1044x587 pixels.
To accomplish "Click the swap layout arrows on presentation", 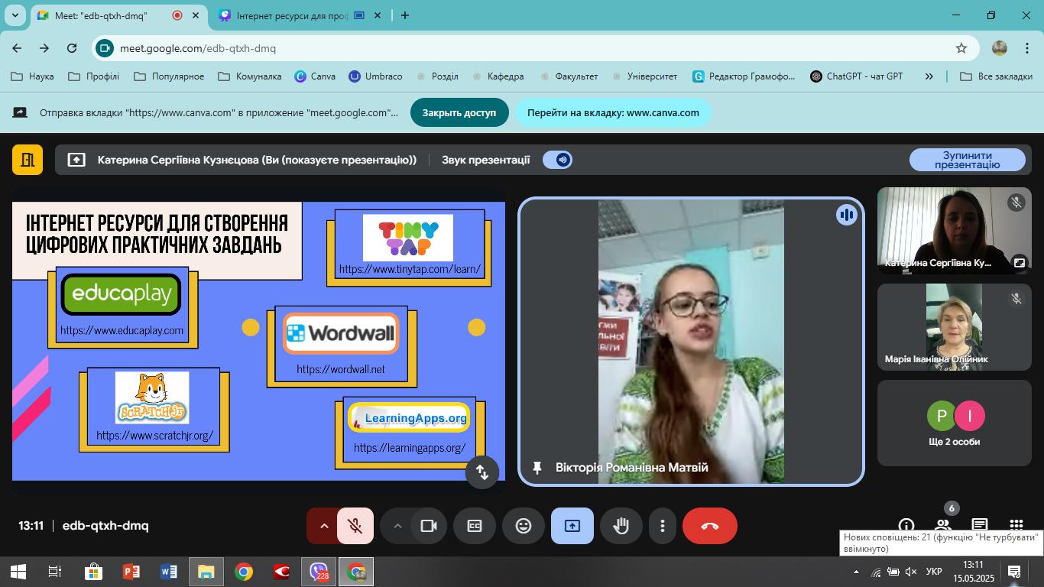I will click(x=482, y=472).
